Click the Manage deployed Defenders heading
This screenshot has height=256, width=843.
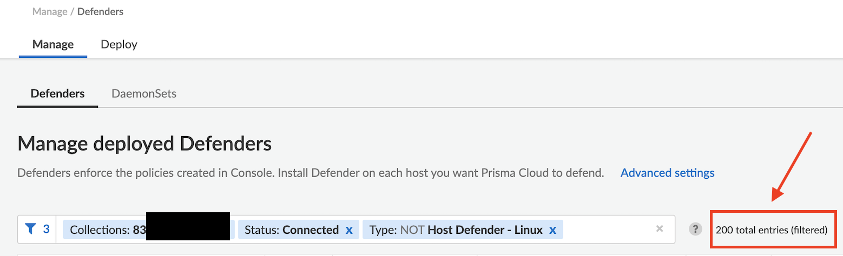[144, 144]
